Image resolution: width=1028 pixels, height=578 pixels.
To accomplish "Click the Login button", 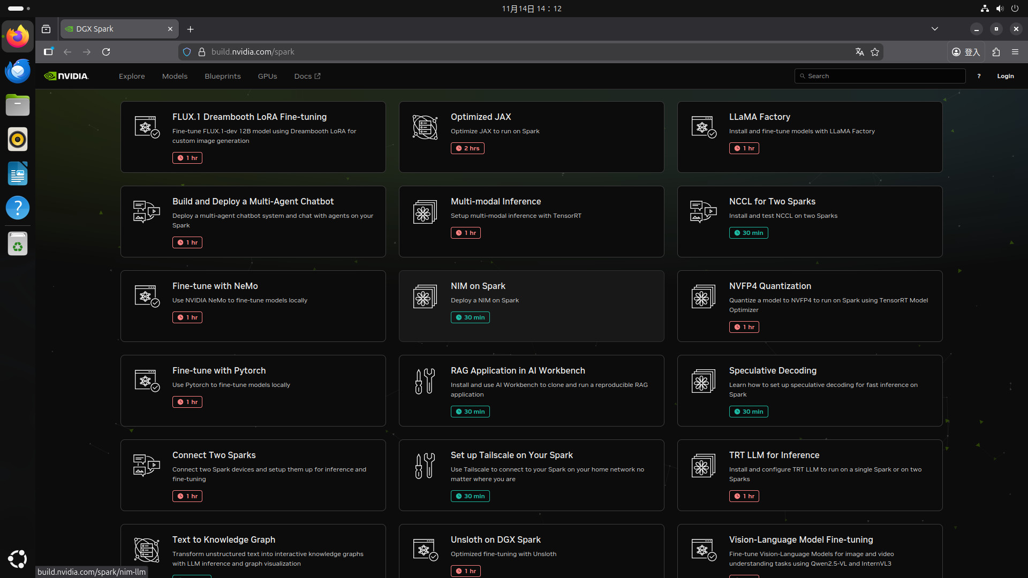I will pos(1005,76).
